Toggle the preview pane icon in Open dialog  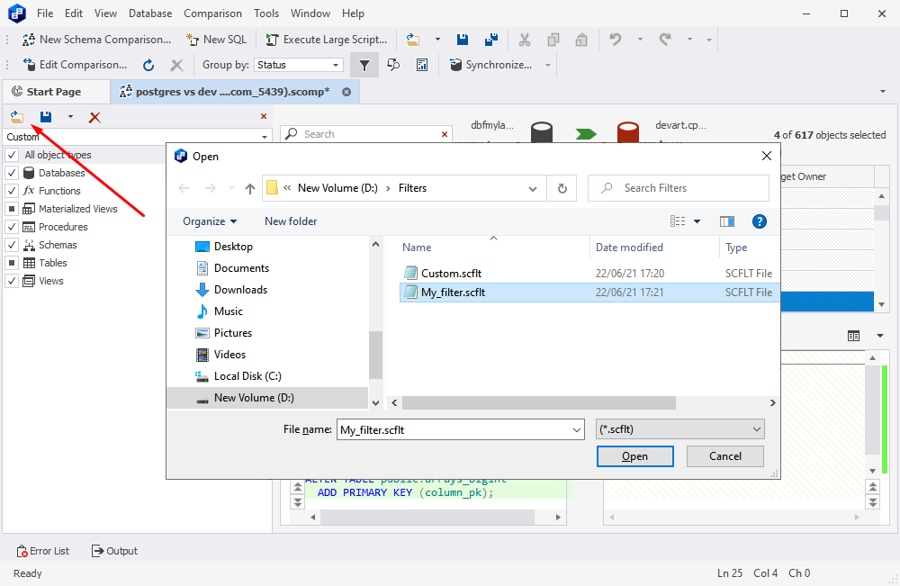pyautogui.click(x=727, y=221)
